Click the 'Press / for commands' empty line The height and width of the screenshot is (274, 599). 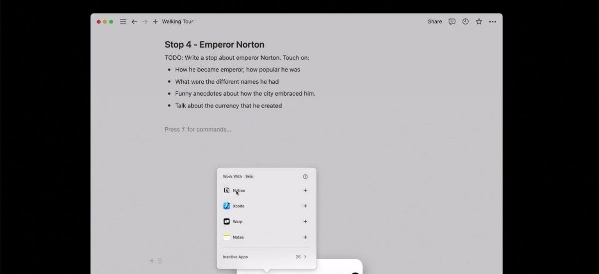click(198, 130)
